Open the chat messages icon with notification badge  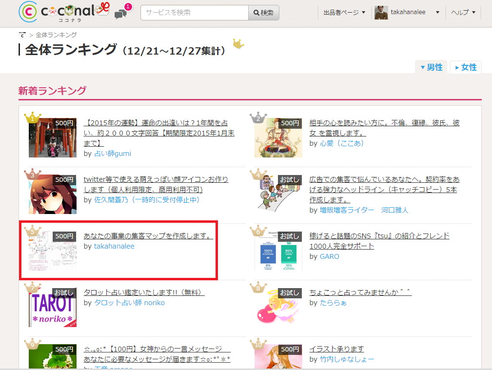tap(123, 12)
